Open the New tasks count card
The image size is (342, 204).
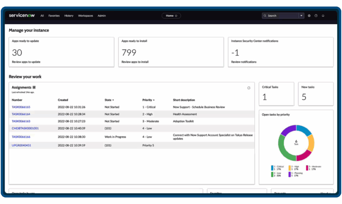pyautogui.click(x=316, y=94)
